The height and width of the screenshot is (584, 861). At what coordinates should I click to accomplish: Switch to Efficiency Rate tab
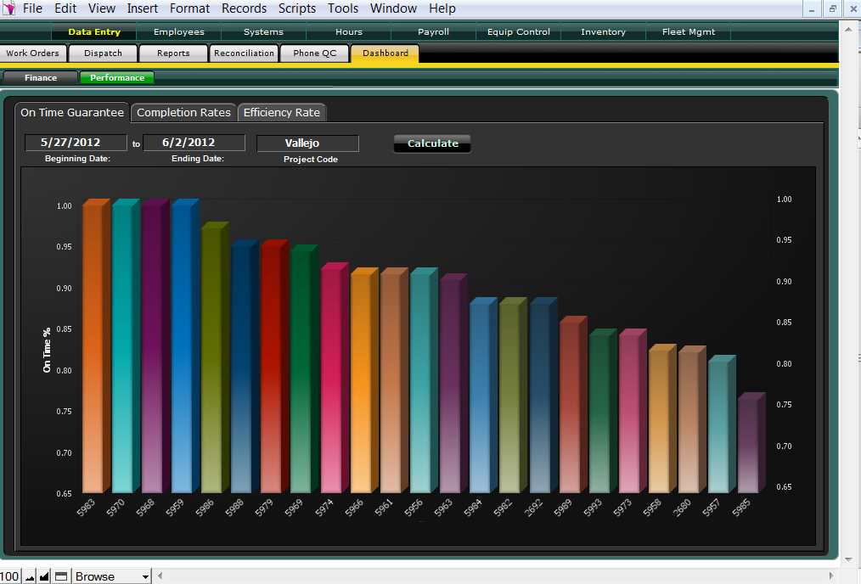pos(281,112)
